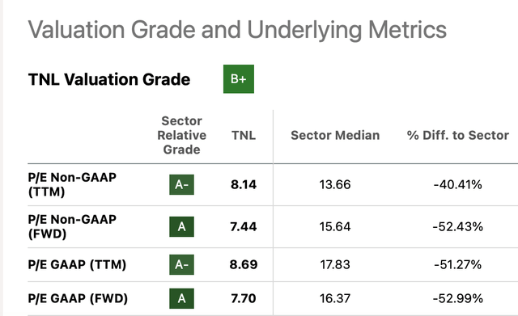Click the Sector Median column header
This screenshot has width=518, height=316.
[x=335, y=135]
